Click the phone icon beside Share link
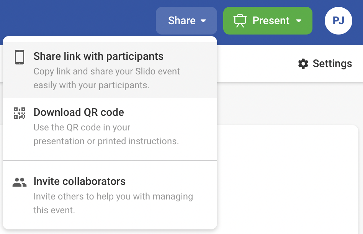Screen dimensions: 363x234 (x=20, y=57)
